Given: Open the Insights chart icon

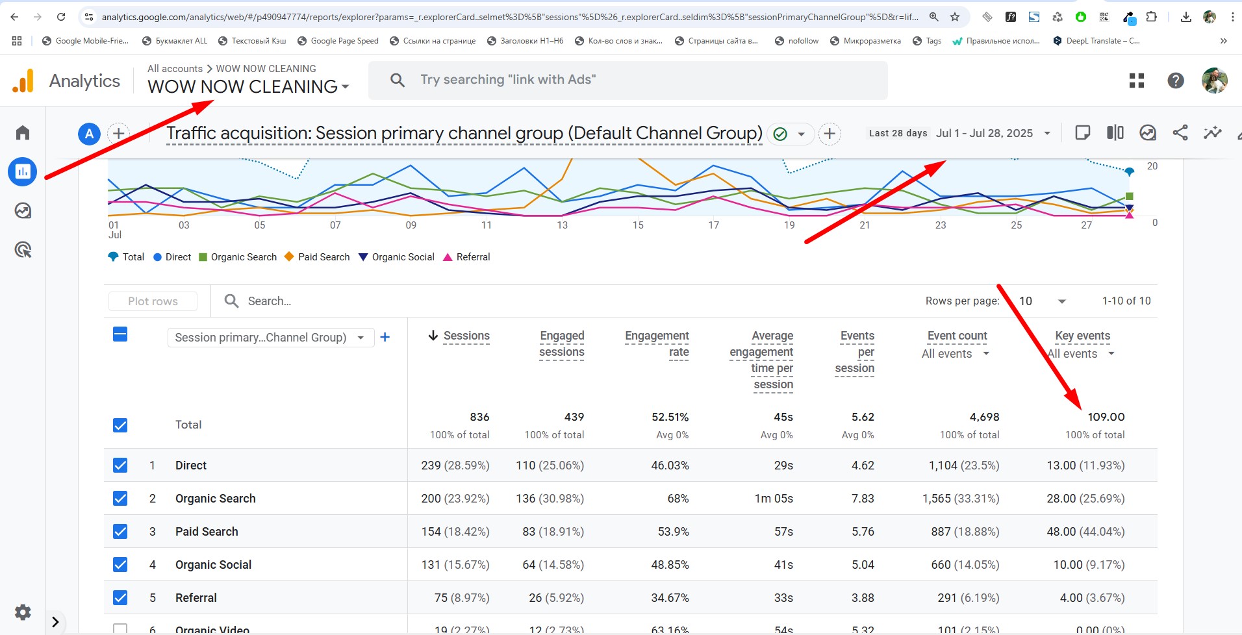Looking at the screenshot, I should tap(1148, 132).
